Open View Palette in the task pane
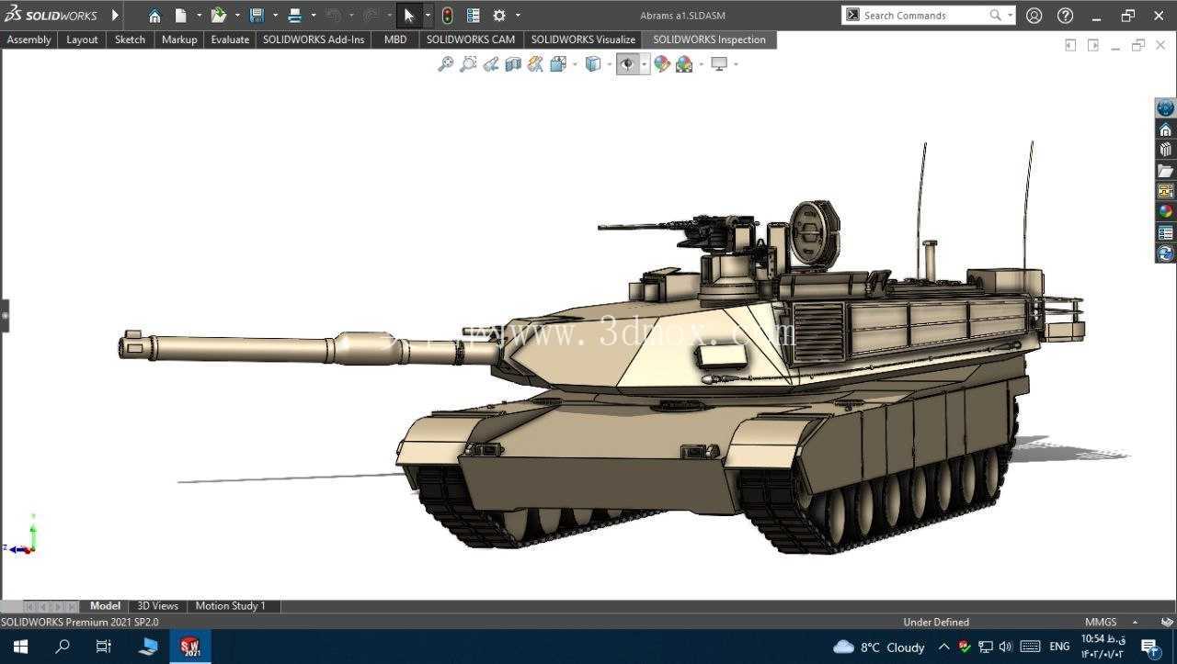The image size is (1177, 664). 1165,191
